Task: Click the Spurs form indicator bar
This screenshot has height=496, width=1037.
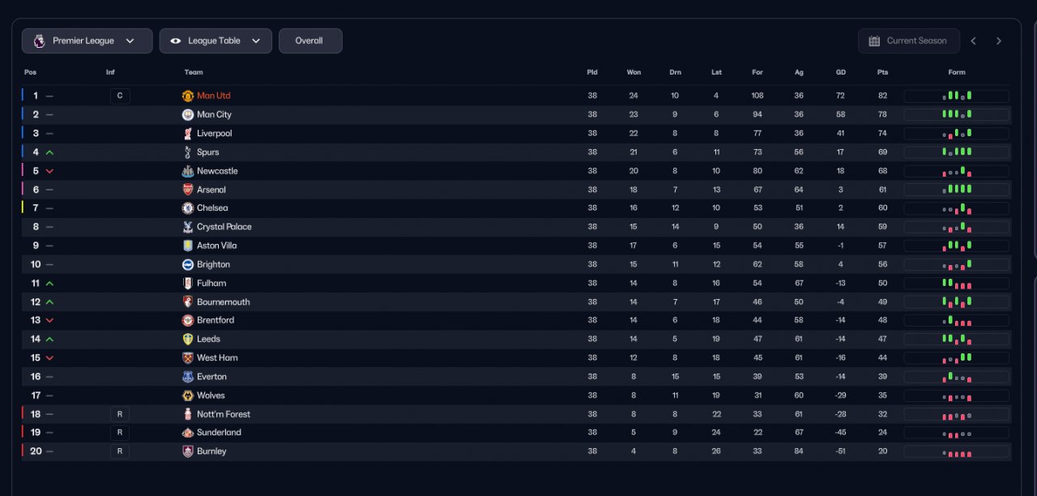Action: click(x=956, y=152)
